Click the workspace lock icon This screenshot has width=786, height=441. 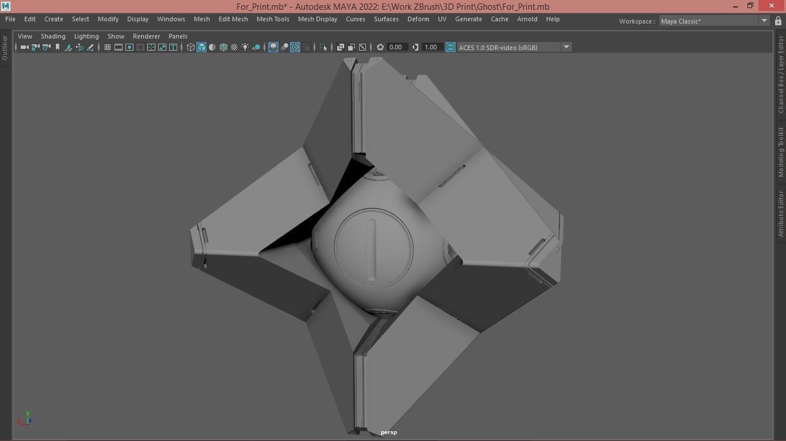coord(778,21)
